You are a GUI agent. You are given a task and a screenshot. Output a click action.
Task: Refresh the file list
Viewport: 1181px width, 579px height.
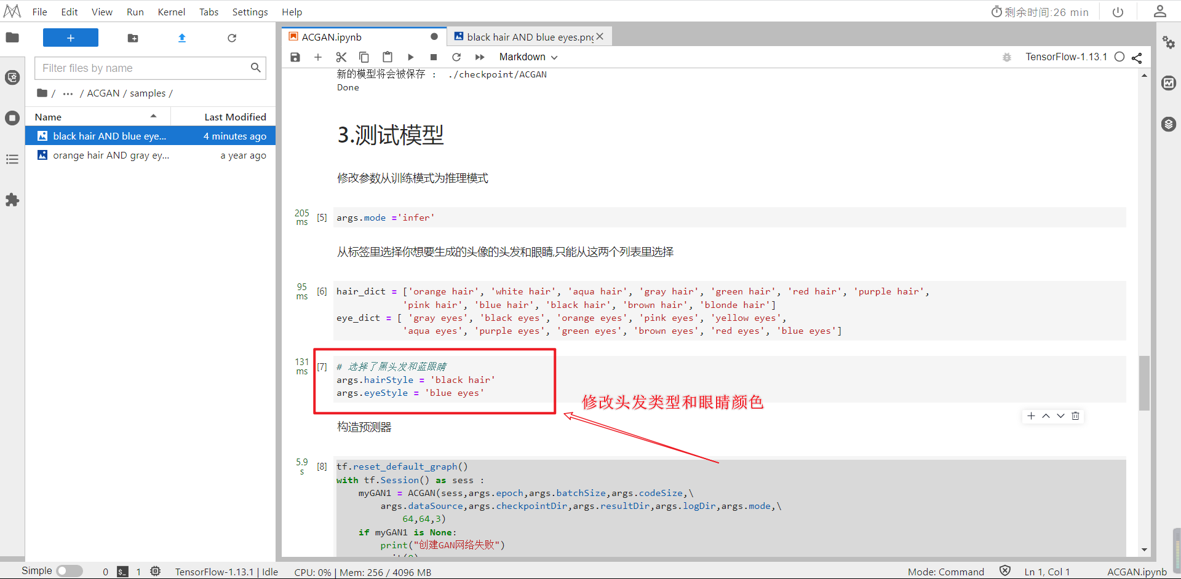pyautogui.click(x=232, y=38)
